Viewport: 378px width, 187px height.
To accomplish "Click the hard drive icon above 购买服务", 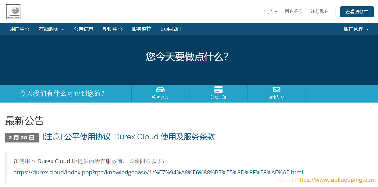I will (x=160, y=90).
